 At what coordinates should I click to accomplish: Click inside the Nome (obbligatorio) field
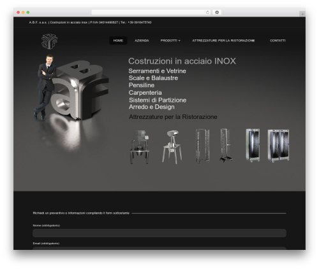[x=159, y=233]
